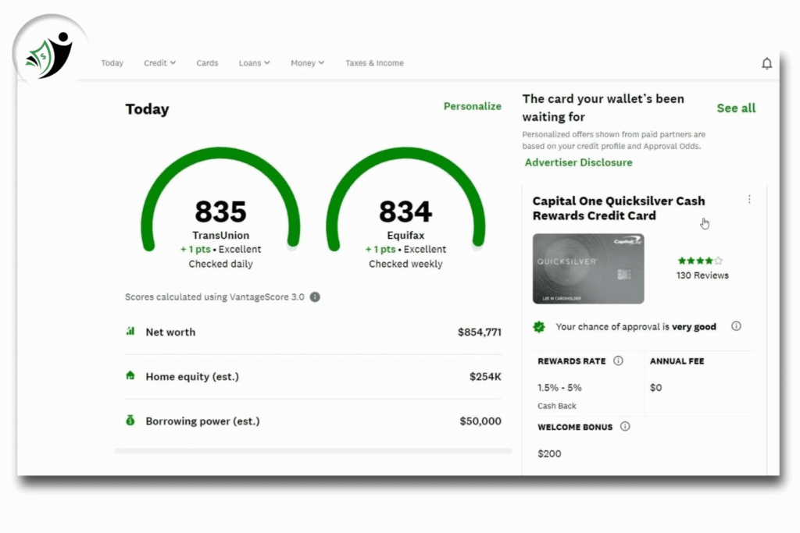This screenshot has height=533, width=800.
Task: Expand the Loans dropdown menu
Action: coord(254,62)
